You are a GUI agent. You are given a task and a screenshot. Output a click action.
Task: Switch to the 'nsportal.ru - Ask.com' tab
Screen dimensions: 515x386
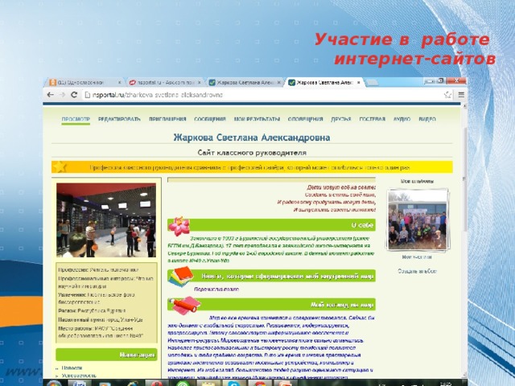coord(166,83)
